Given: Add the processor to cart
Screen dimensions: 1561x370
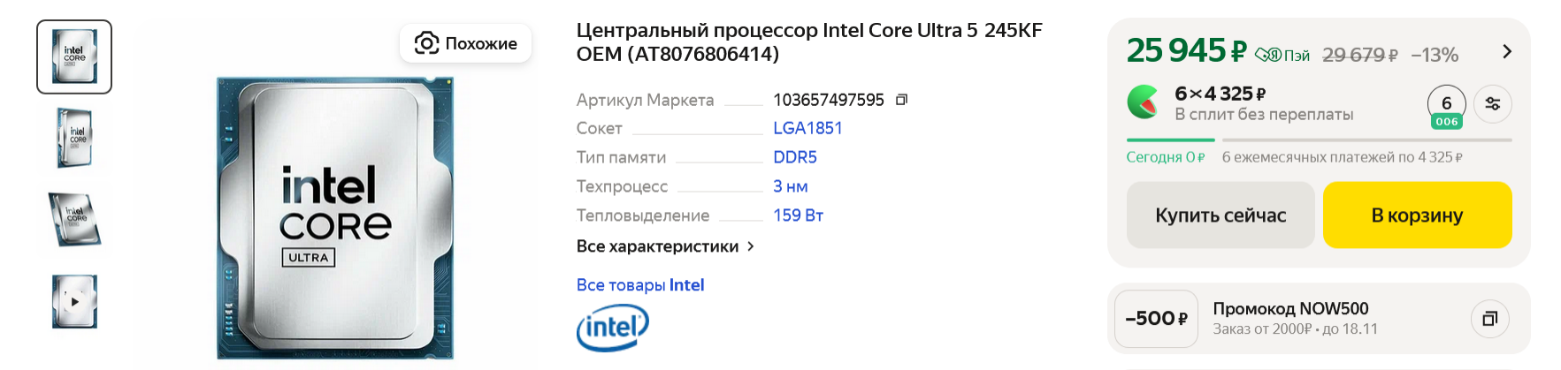Looking at the screenshot, I should click(x=1417, y=215).
